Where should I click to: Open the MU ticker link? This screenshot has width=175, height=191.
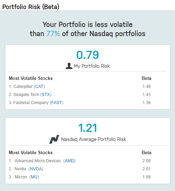coord(34,177)
